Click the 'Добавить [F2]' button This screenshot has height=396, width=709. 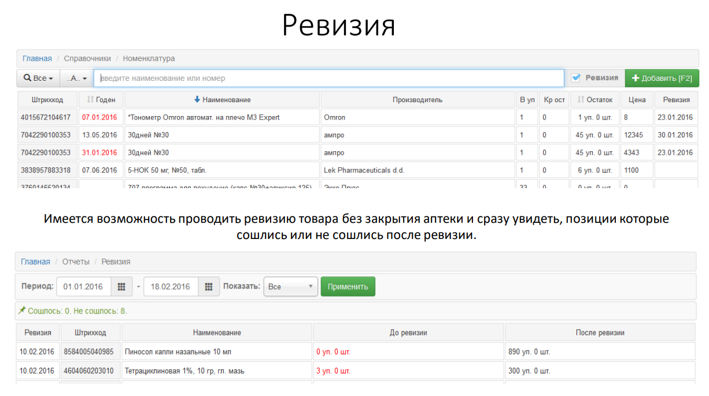tap(662, 78)
